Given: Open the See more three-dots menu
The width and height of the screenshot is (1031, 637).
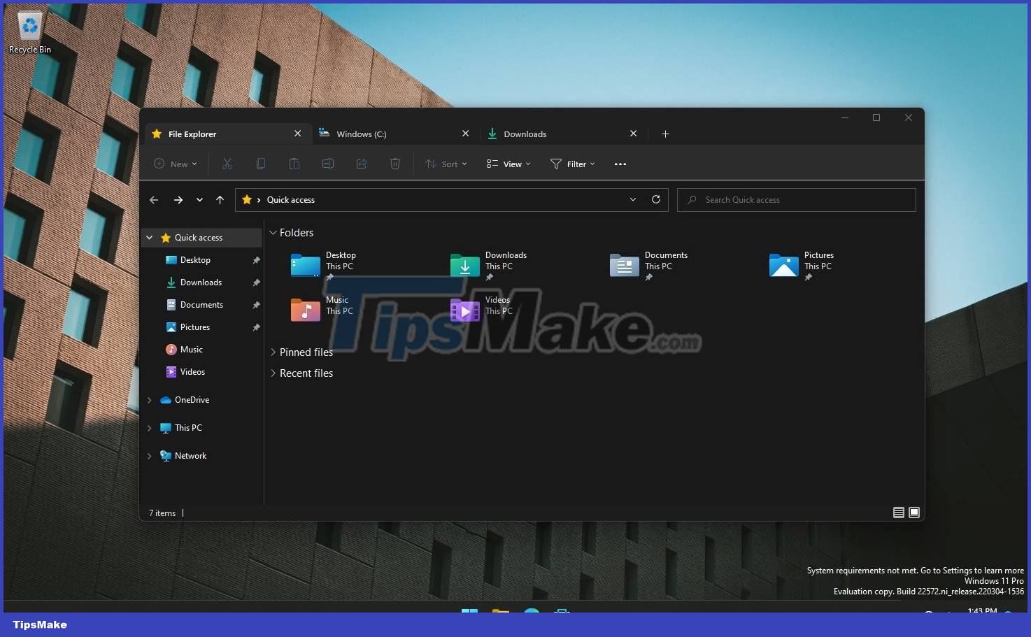Looking at the screenshot, I should (620, 164).
